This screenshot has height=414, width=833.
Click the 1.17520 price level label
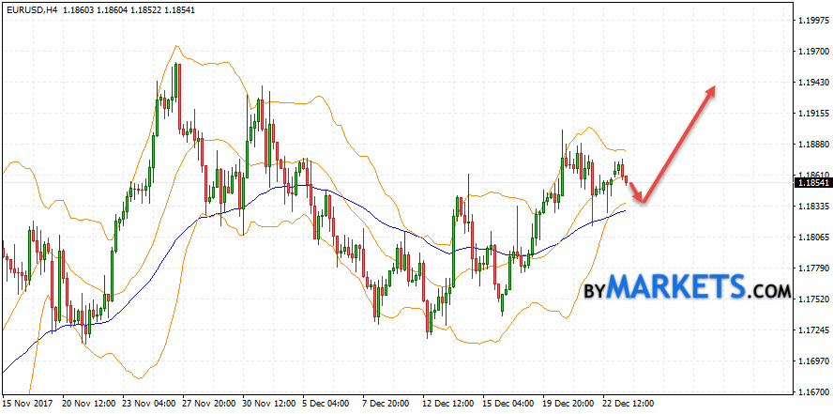pos(812,299)
